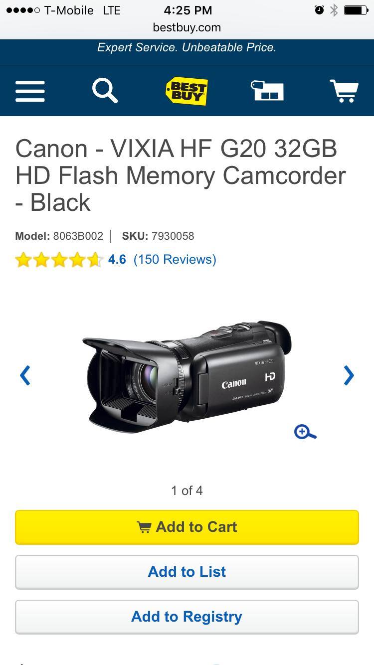Add camcorder to cart

click(187, 527)
